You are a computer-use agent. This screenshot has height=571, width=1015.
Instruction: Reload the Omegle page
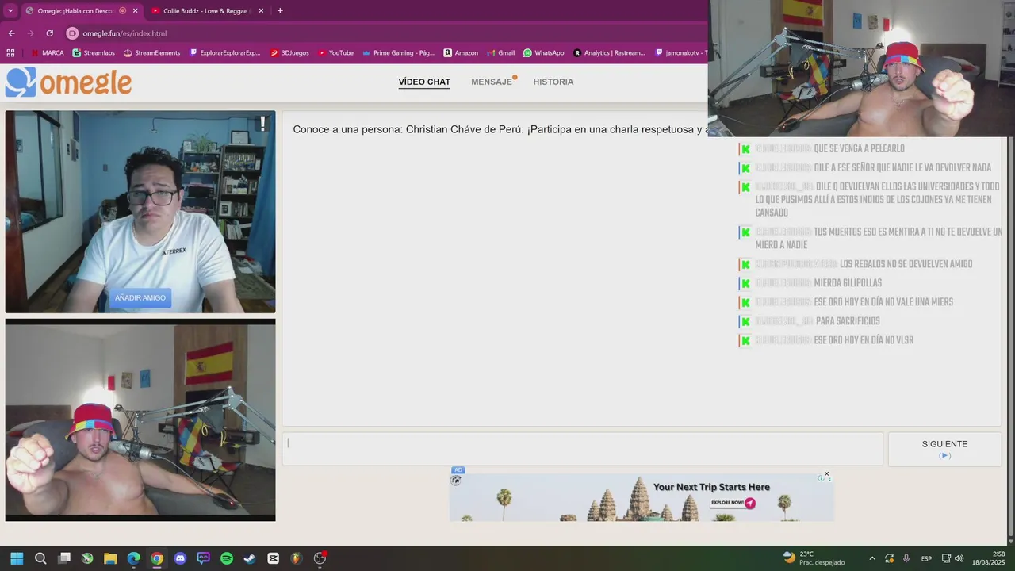pos(49,33)
